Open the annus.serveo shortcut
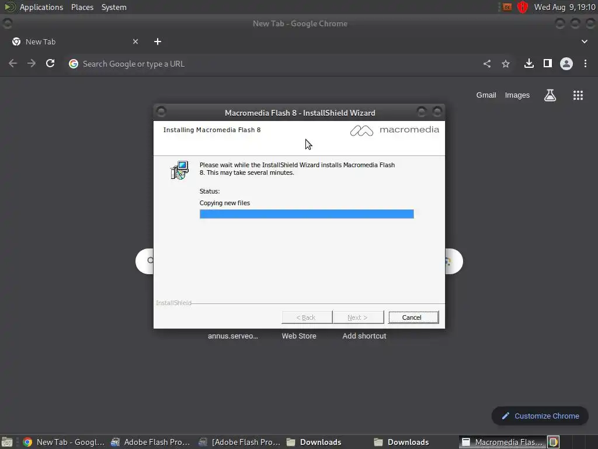 [x=233, y=336]
